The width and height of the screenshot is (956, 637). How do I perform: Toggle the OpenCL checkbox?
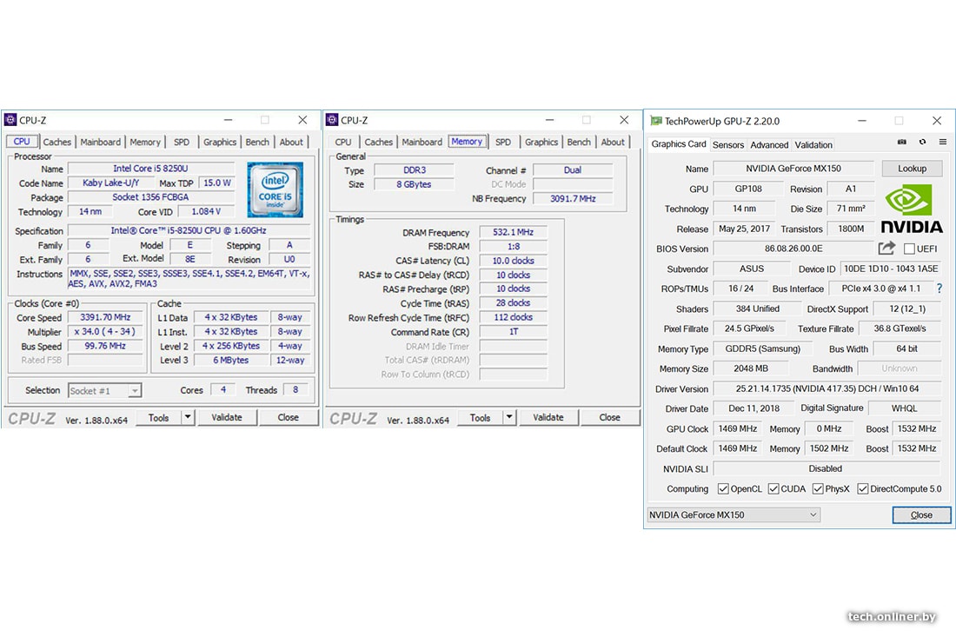(723, 489)
